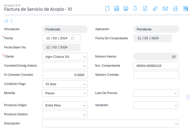The height and width of the screenshot is (128, 190).
Task: Click the document with letter A icon
Action: coord(145,9)
